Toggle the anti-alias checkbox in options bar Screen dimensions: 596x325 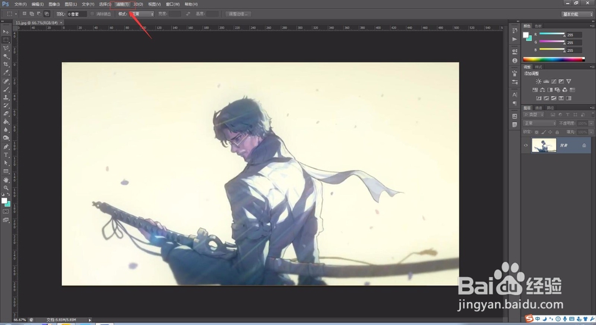point(92,14)
